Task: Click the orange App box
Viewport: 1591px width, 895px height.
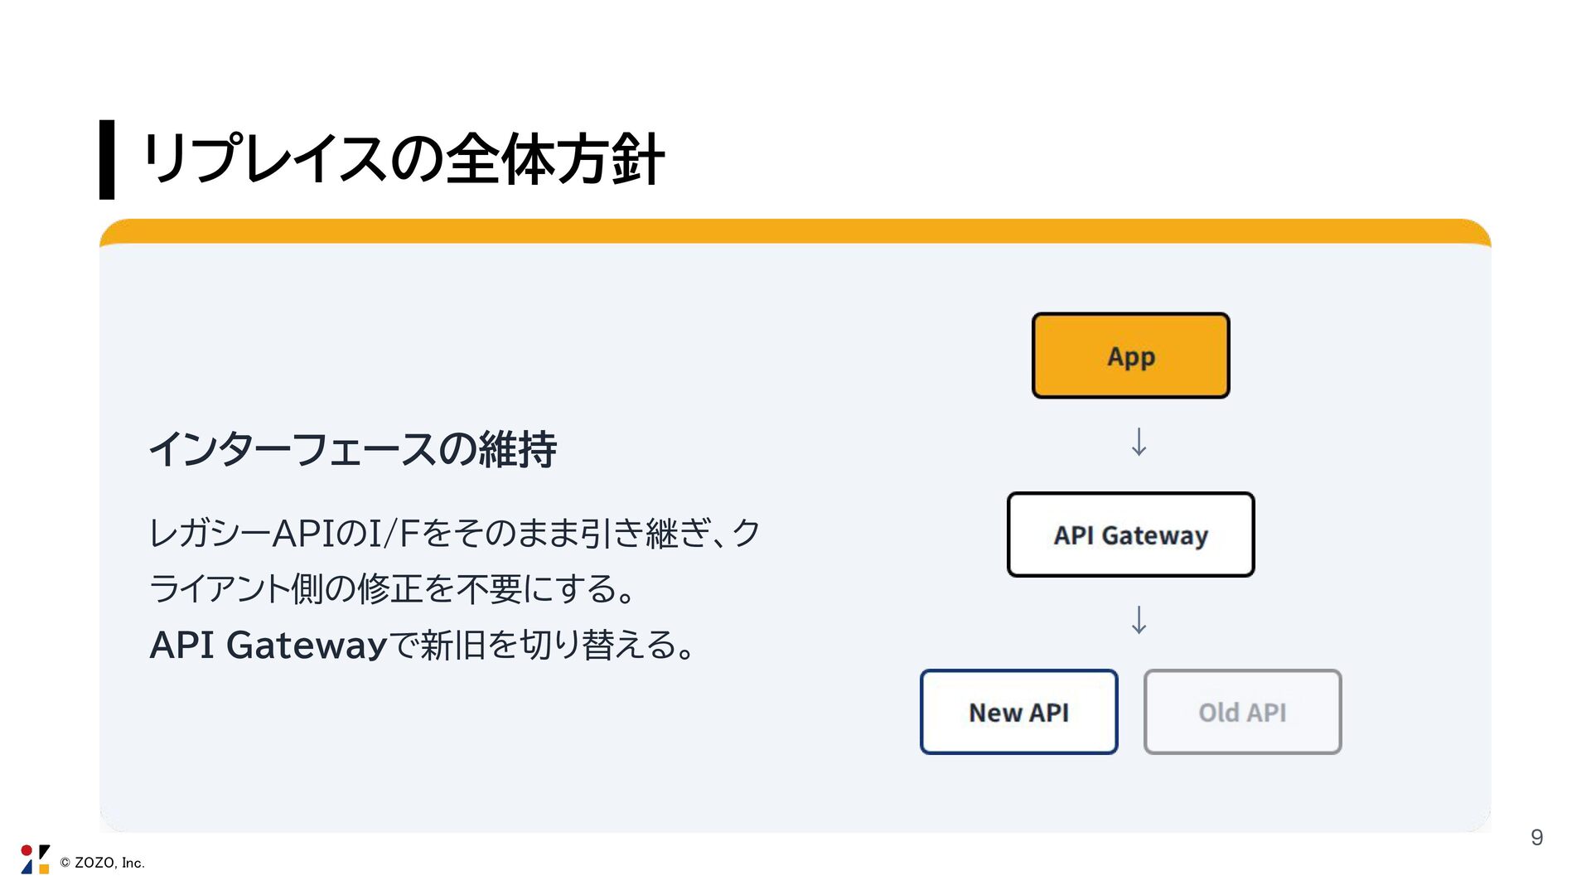Action: click(x=1130, y=356)
